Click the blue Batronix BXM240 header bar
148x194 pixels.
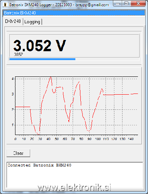(74, 13)
